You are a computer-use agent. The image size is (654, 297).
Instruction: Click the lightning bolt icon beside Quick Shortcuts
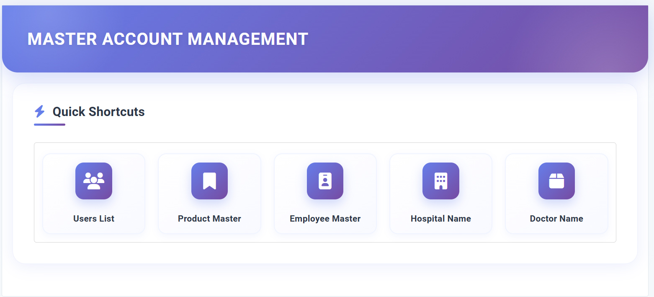(40, 111)
